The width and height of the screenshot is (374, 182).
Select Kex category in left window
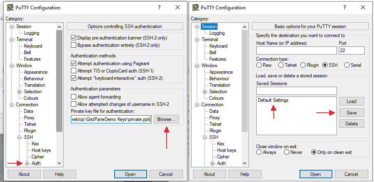pyautogui.click(x=35, y=144)
